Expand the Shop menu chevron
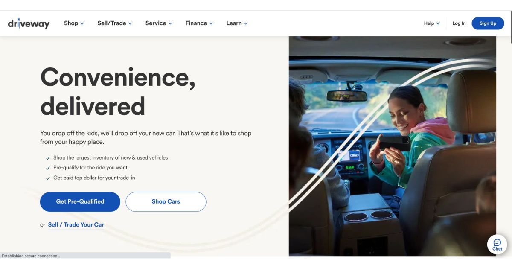 click(82, 23)
